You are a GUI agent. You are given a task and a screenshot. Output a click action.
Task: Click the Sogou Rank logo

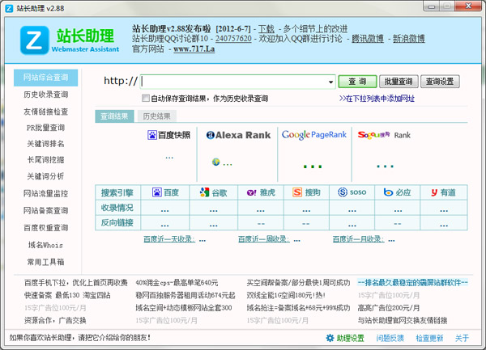pos(384,135)
